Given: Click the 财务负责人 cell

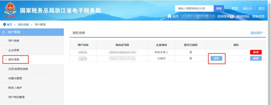Looking at the screenshot, I should pos(161,52).
